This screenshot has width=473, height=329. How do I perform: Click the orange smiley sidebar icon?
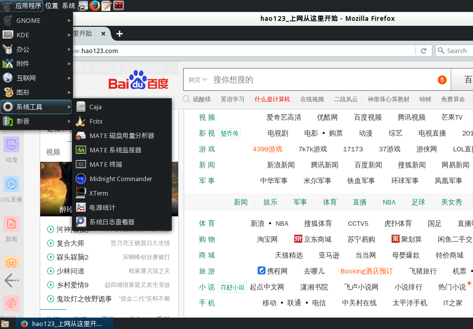(11, 263)
